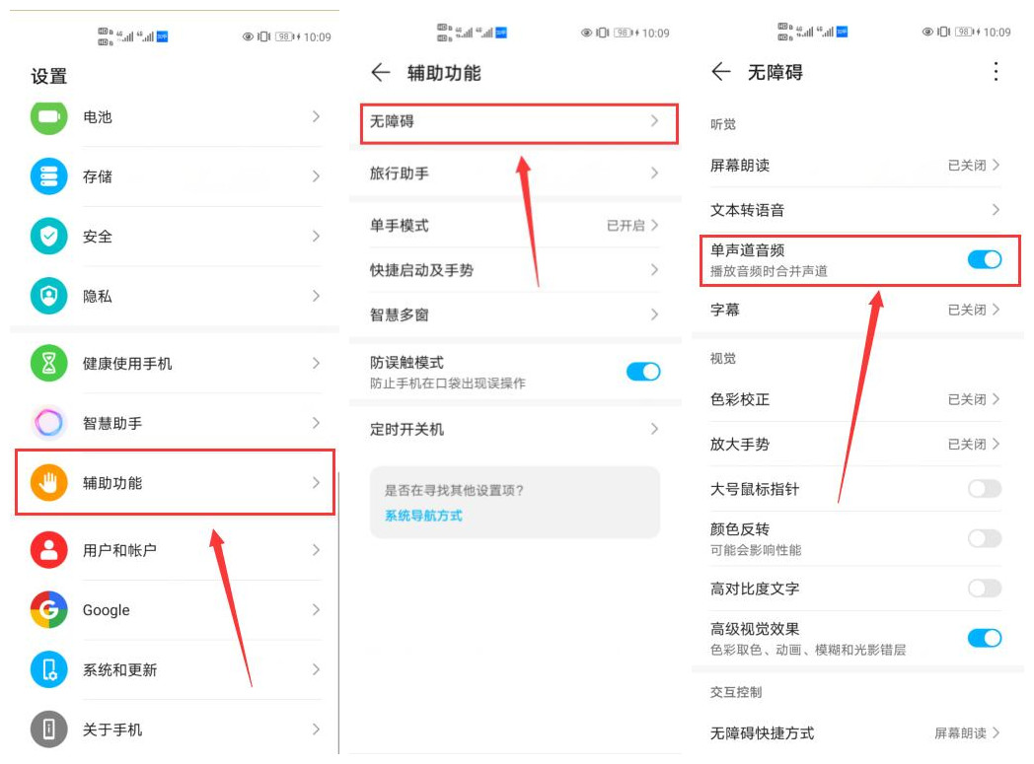Image resolution: width=1034 pixels, height=764 pixels.
Task: Open Google settings via the Google icon
Action: (x=47, y=610)
